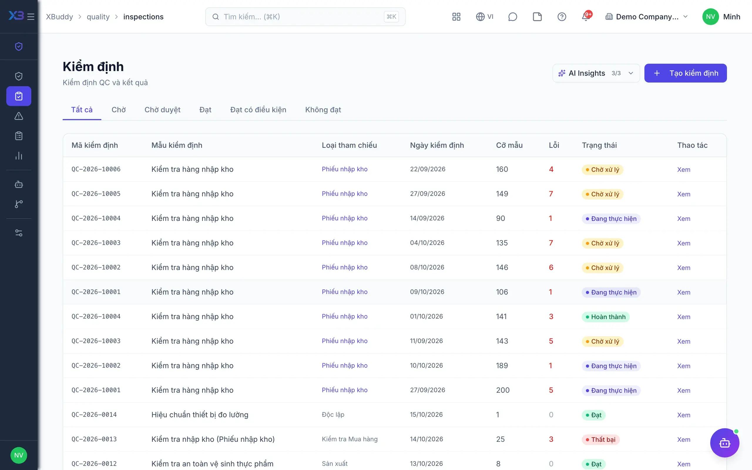The width and height of the screenshot is (752, 470).
Task: Click the warning triangle sidebar icon
Action: [x=19, y=116]
